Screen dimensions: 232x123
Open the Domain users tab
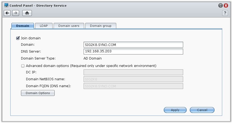(x=69, y=26)
